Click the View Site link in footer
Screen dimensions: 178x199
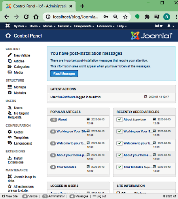coord(10,196)
